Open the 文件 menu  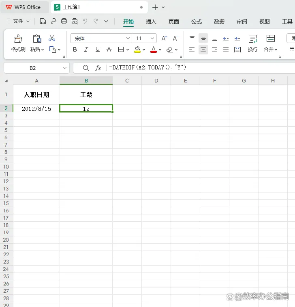click(x=18, y=21)
